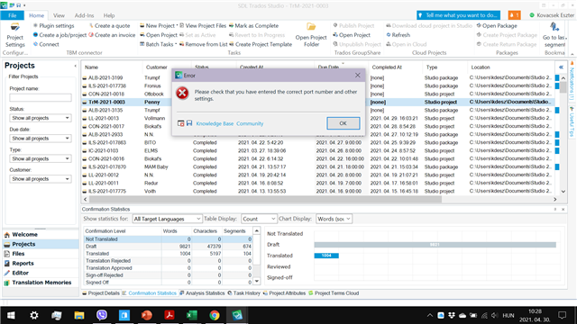Switch to Project Terms Cloud tab
577x324 pixels.
click(334, 293)
